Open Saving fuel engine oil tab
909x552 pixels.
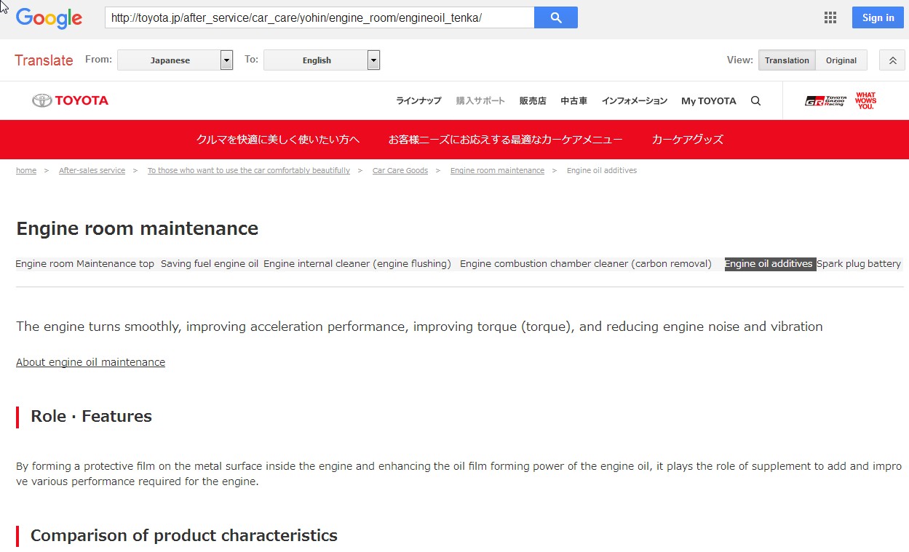pos(210,264)
